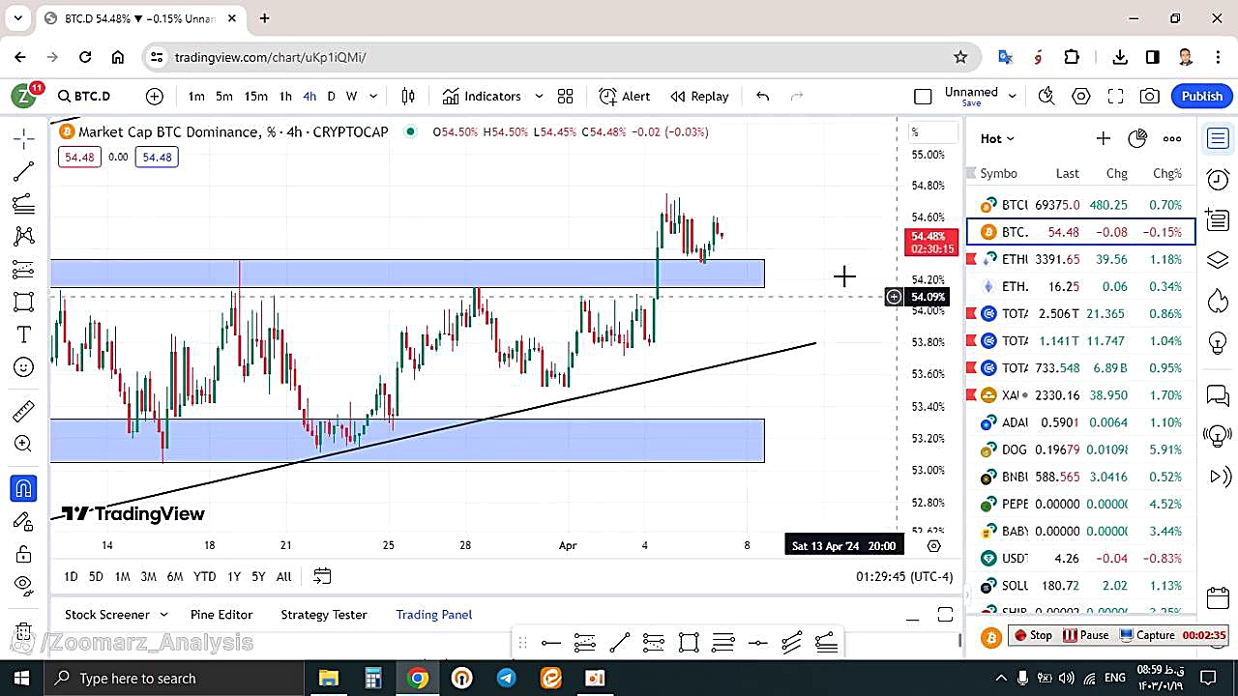Open the Stock Screener tab
This screenshot has height=696, width=1238.
point(107,615)
